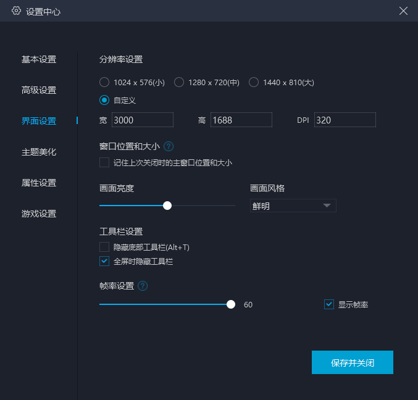The width and height of the screenshot is (418, 400).
Task: Click the 高 input field showing 1688
Action: click(x=241, y=120)
